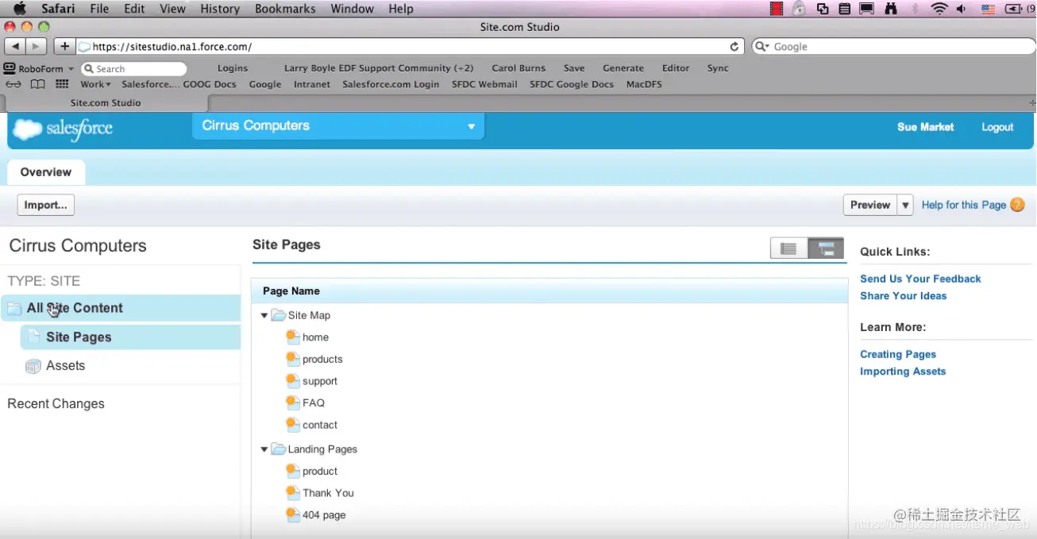Open Top Sites grid icon
Image resolution: width=1037 pixels, height=539 pixels.
(x=62, y=84)
